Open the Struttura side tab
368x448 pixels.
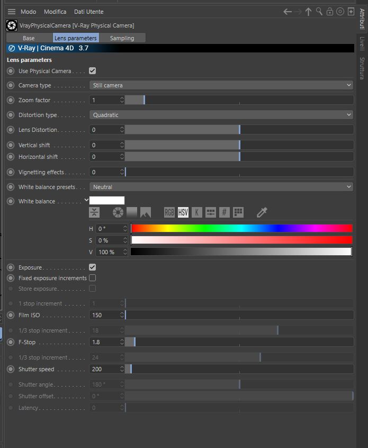(362, 68)
